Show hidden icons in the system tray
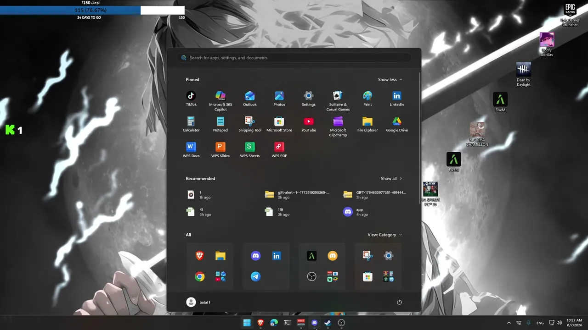This screenshot has height=330, width=588. click(509, 323)
